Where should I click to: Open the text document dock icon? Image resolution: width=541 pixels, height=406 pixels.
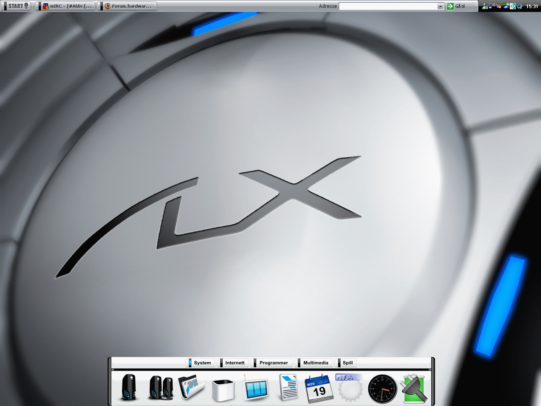click(x=288, y=387)
